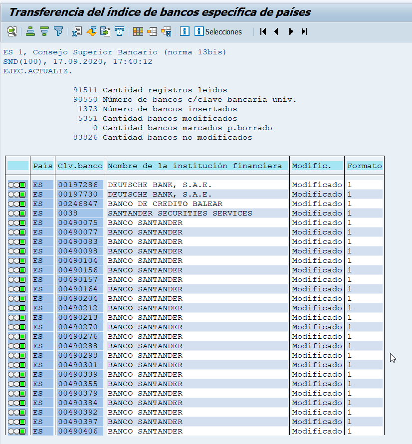Sort the list in descending order
The height and width of the screenshot is (444, 412).
(x=44, y=31)
